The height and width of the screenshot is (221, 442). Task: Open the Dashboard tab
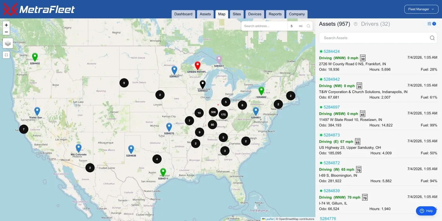(x=183, y=14)
